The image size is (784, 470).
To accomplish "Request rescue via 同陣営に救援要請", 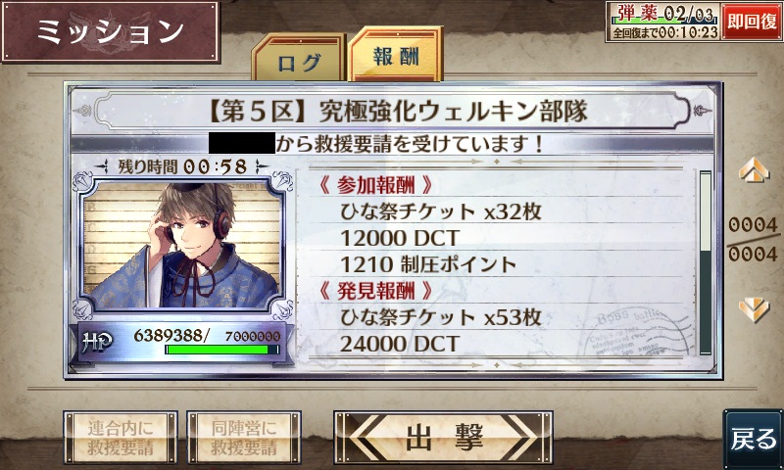I will coord(244,437).
